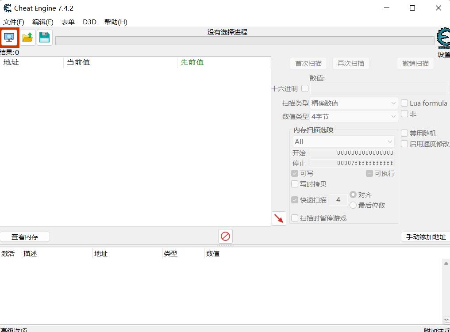Click the address list 地址 column header
Screen dimensions: 450x332
pos(128,253)
